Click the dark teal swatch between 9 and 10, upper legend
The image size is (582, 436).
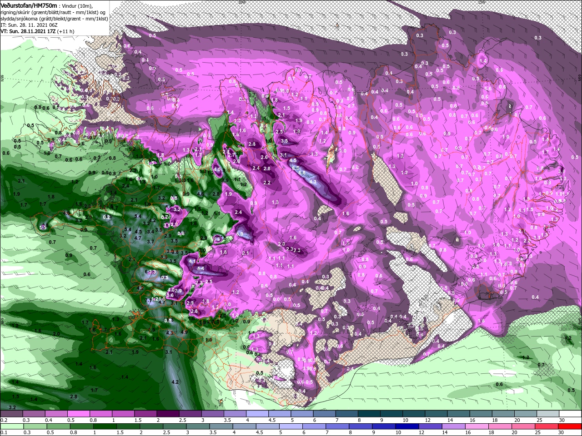tap(391, 414)
